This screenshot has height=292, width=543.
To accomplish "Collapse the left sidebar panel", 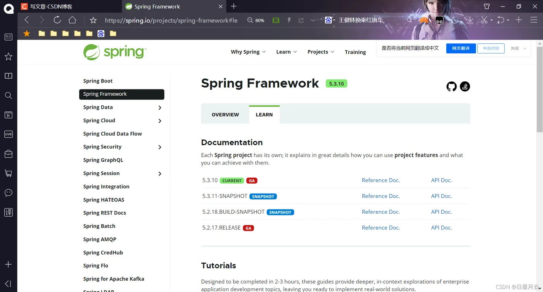I will click(x=8, y=283).
